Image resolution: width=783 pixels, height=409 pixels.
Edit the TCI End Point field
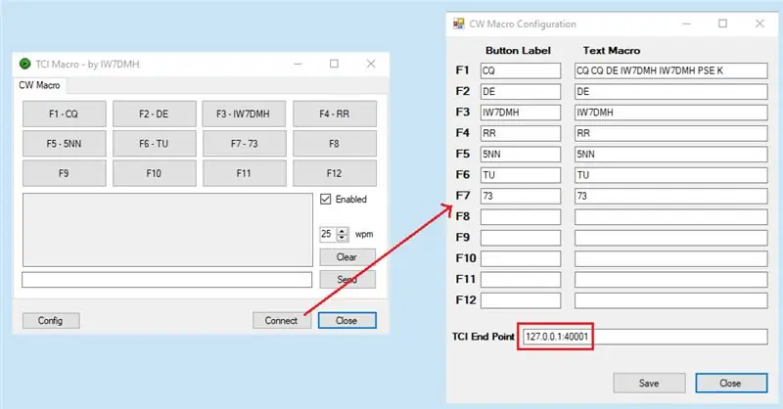[x=645, y=337]
